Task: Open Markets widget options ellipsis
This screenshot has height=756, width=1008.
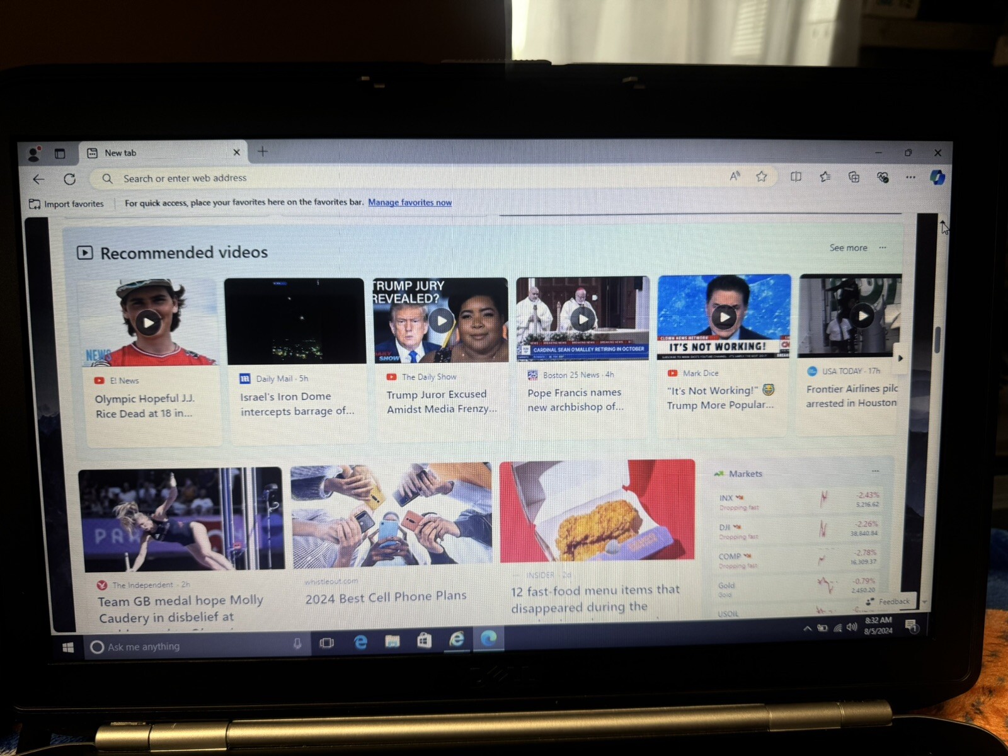Action: [x=875, y=471]
